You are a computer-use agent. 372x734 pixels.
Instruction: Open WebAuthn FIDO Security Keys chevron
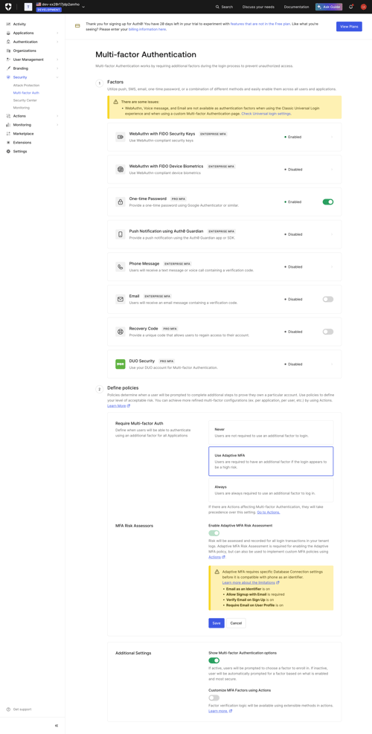click(x=332, y=137)
